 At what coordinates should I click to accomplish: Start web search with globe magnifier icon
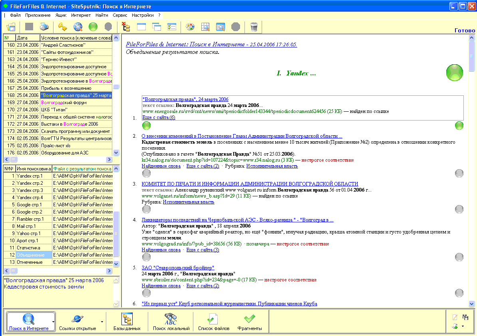point(78,27)
